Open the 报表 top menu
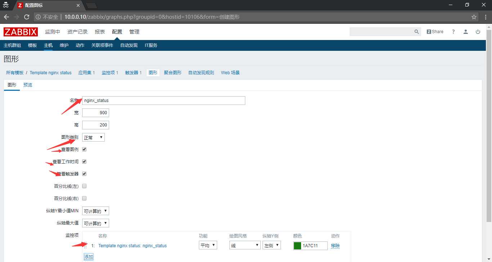 (x=100, y=32)
